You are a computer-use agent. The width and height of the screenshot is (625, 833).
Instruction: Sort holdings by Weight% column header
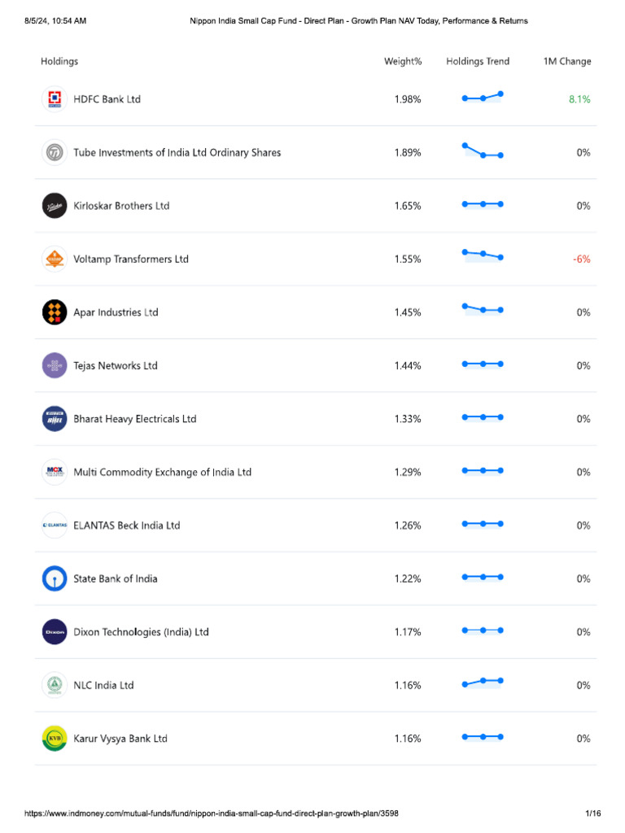(x=403, y=62)
